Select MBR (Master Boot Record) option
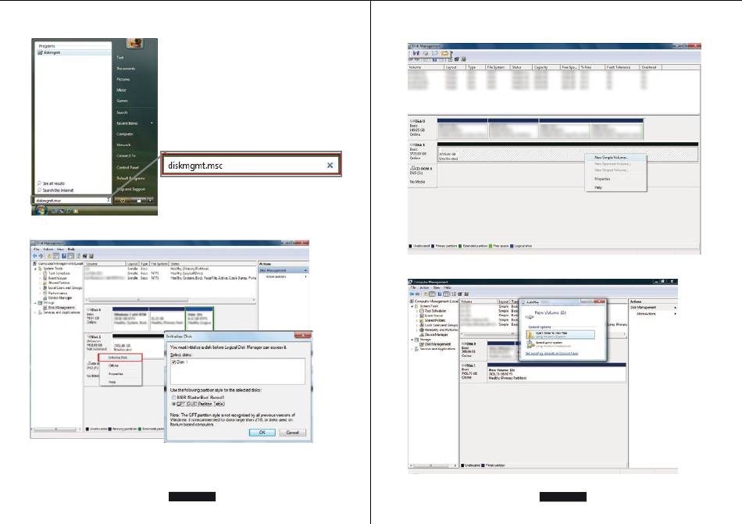 (174, 397)
